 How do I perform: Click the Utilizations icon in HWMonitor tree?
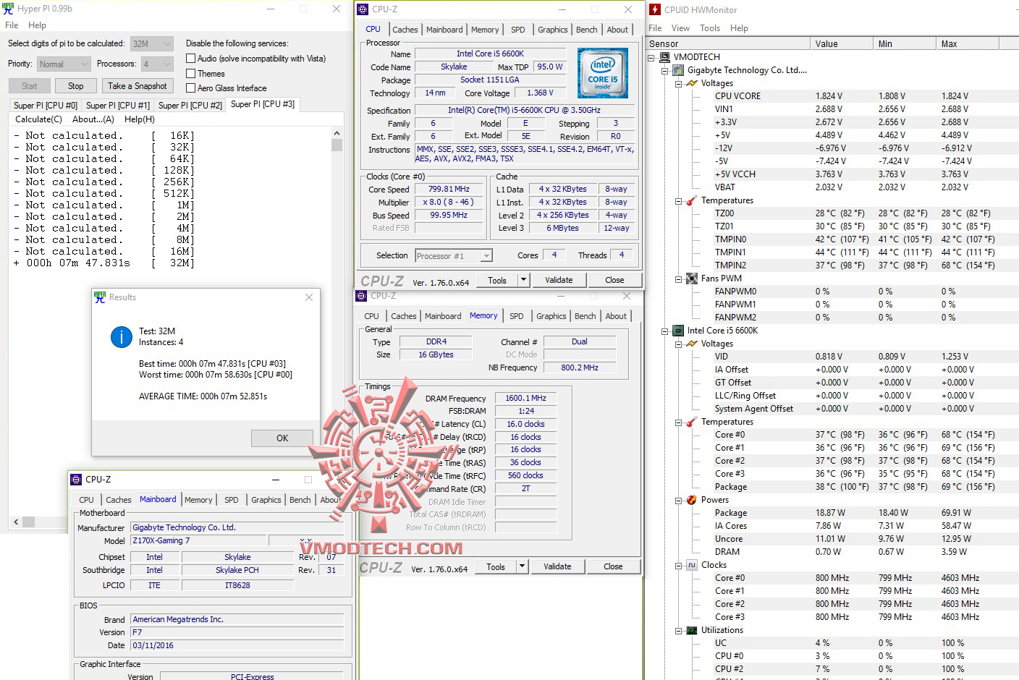point(692,630)
